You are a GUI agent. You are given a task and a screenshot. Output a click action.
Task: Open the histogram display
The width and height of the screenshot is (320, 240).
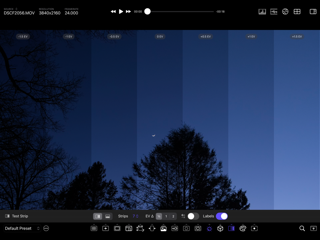(262, 11)
